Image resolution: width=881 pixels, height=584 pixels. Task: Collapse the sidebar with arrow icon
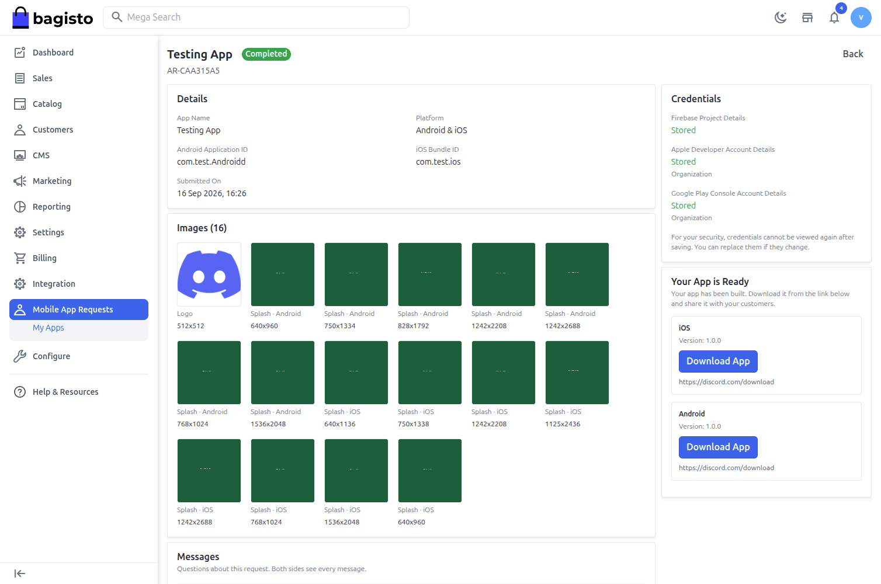tap(20, 573)
